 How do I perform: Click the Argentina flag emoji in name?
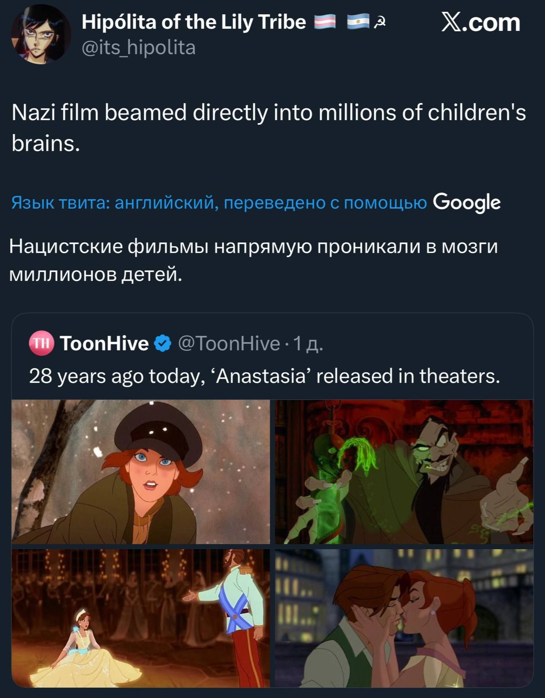tap(358, 22)
